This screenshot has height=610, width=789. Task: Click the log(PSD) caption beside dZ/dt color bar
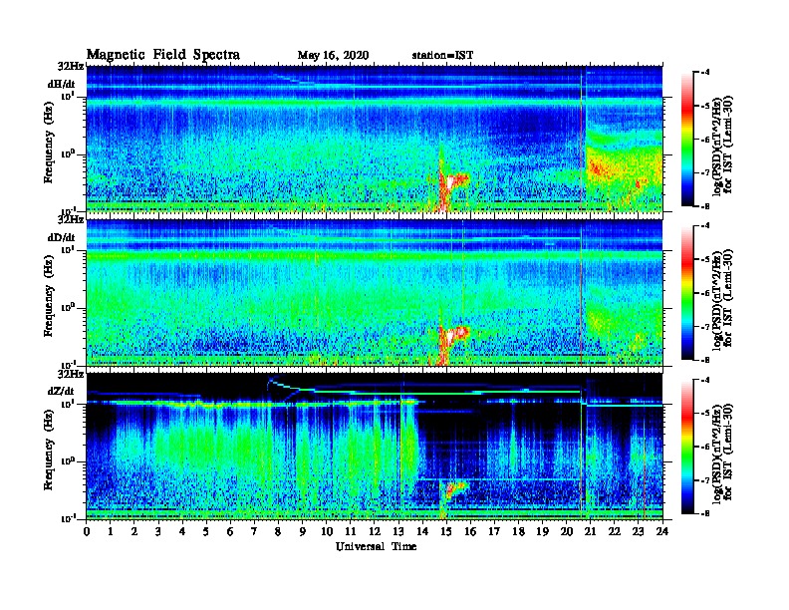coord(722,452)
